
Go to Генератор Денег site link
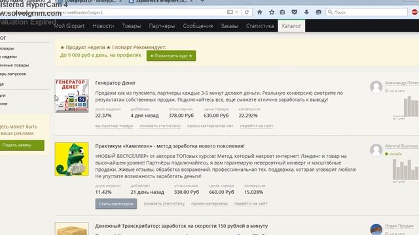[x=257, y=126]
